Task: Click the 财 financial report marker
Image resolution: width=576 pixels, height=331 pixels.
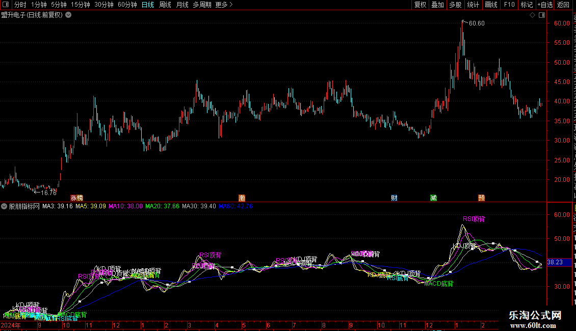Action: coord(394,198)
